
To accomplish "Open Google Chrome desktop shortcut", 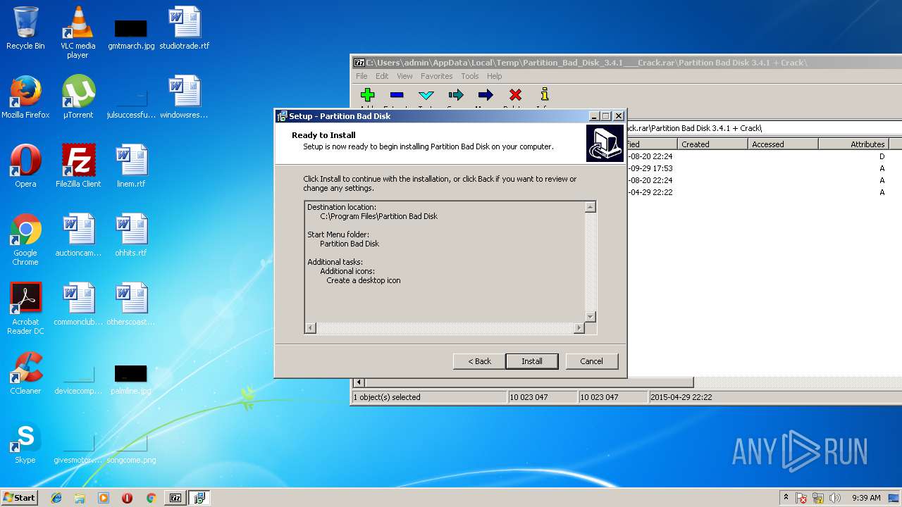I will click(25, 239).
